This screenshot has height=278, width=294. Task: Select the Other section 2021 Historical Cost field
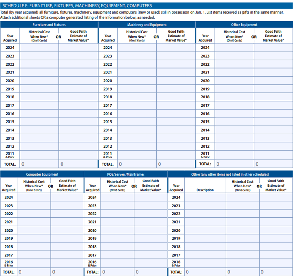(x=243, y=222)
